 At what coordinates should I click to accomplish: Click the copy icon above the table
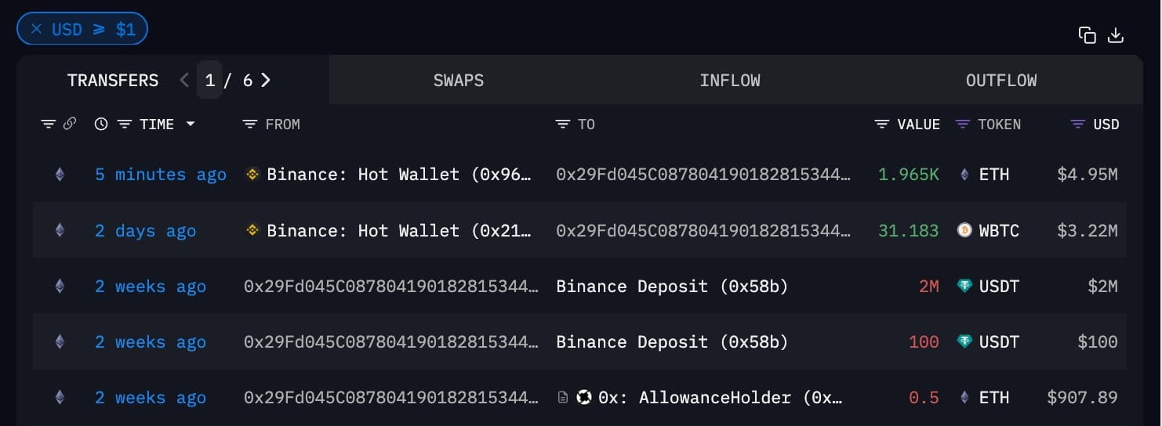pos(1087,35)
